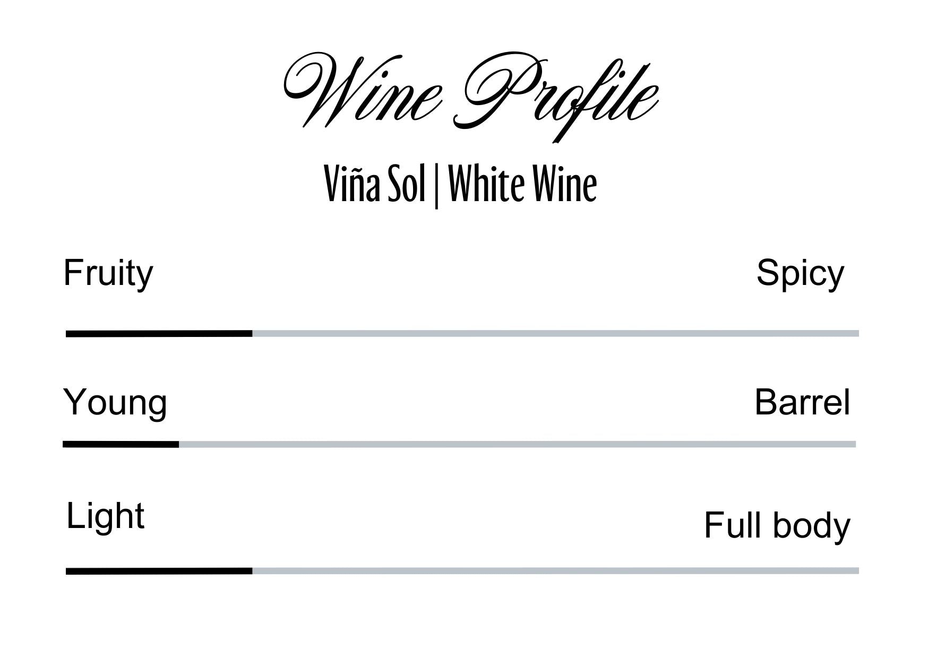The width and height of the screenshot is (928, 658).
Task: Select the "Viña Sol" wine name text
Action: [375, 185]
